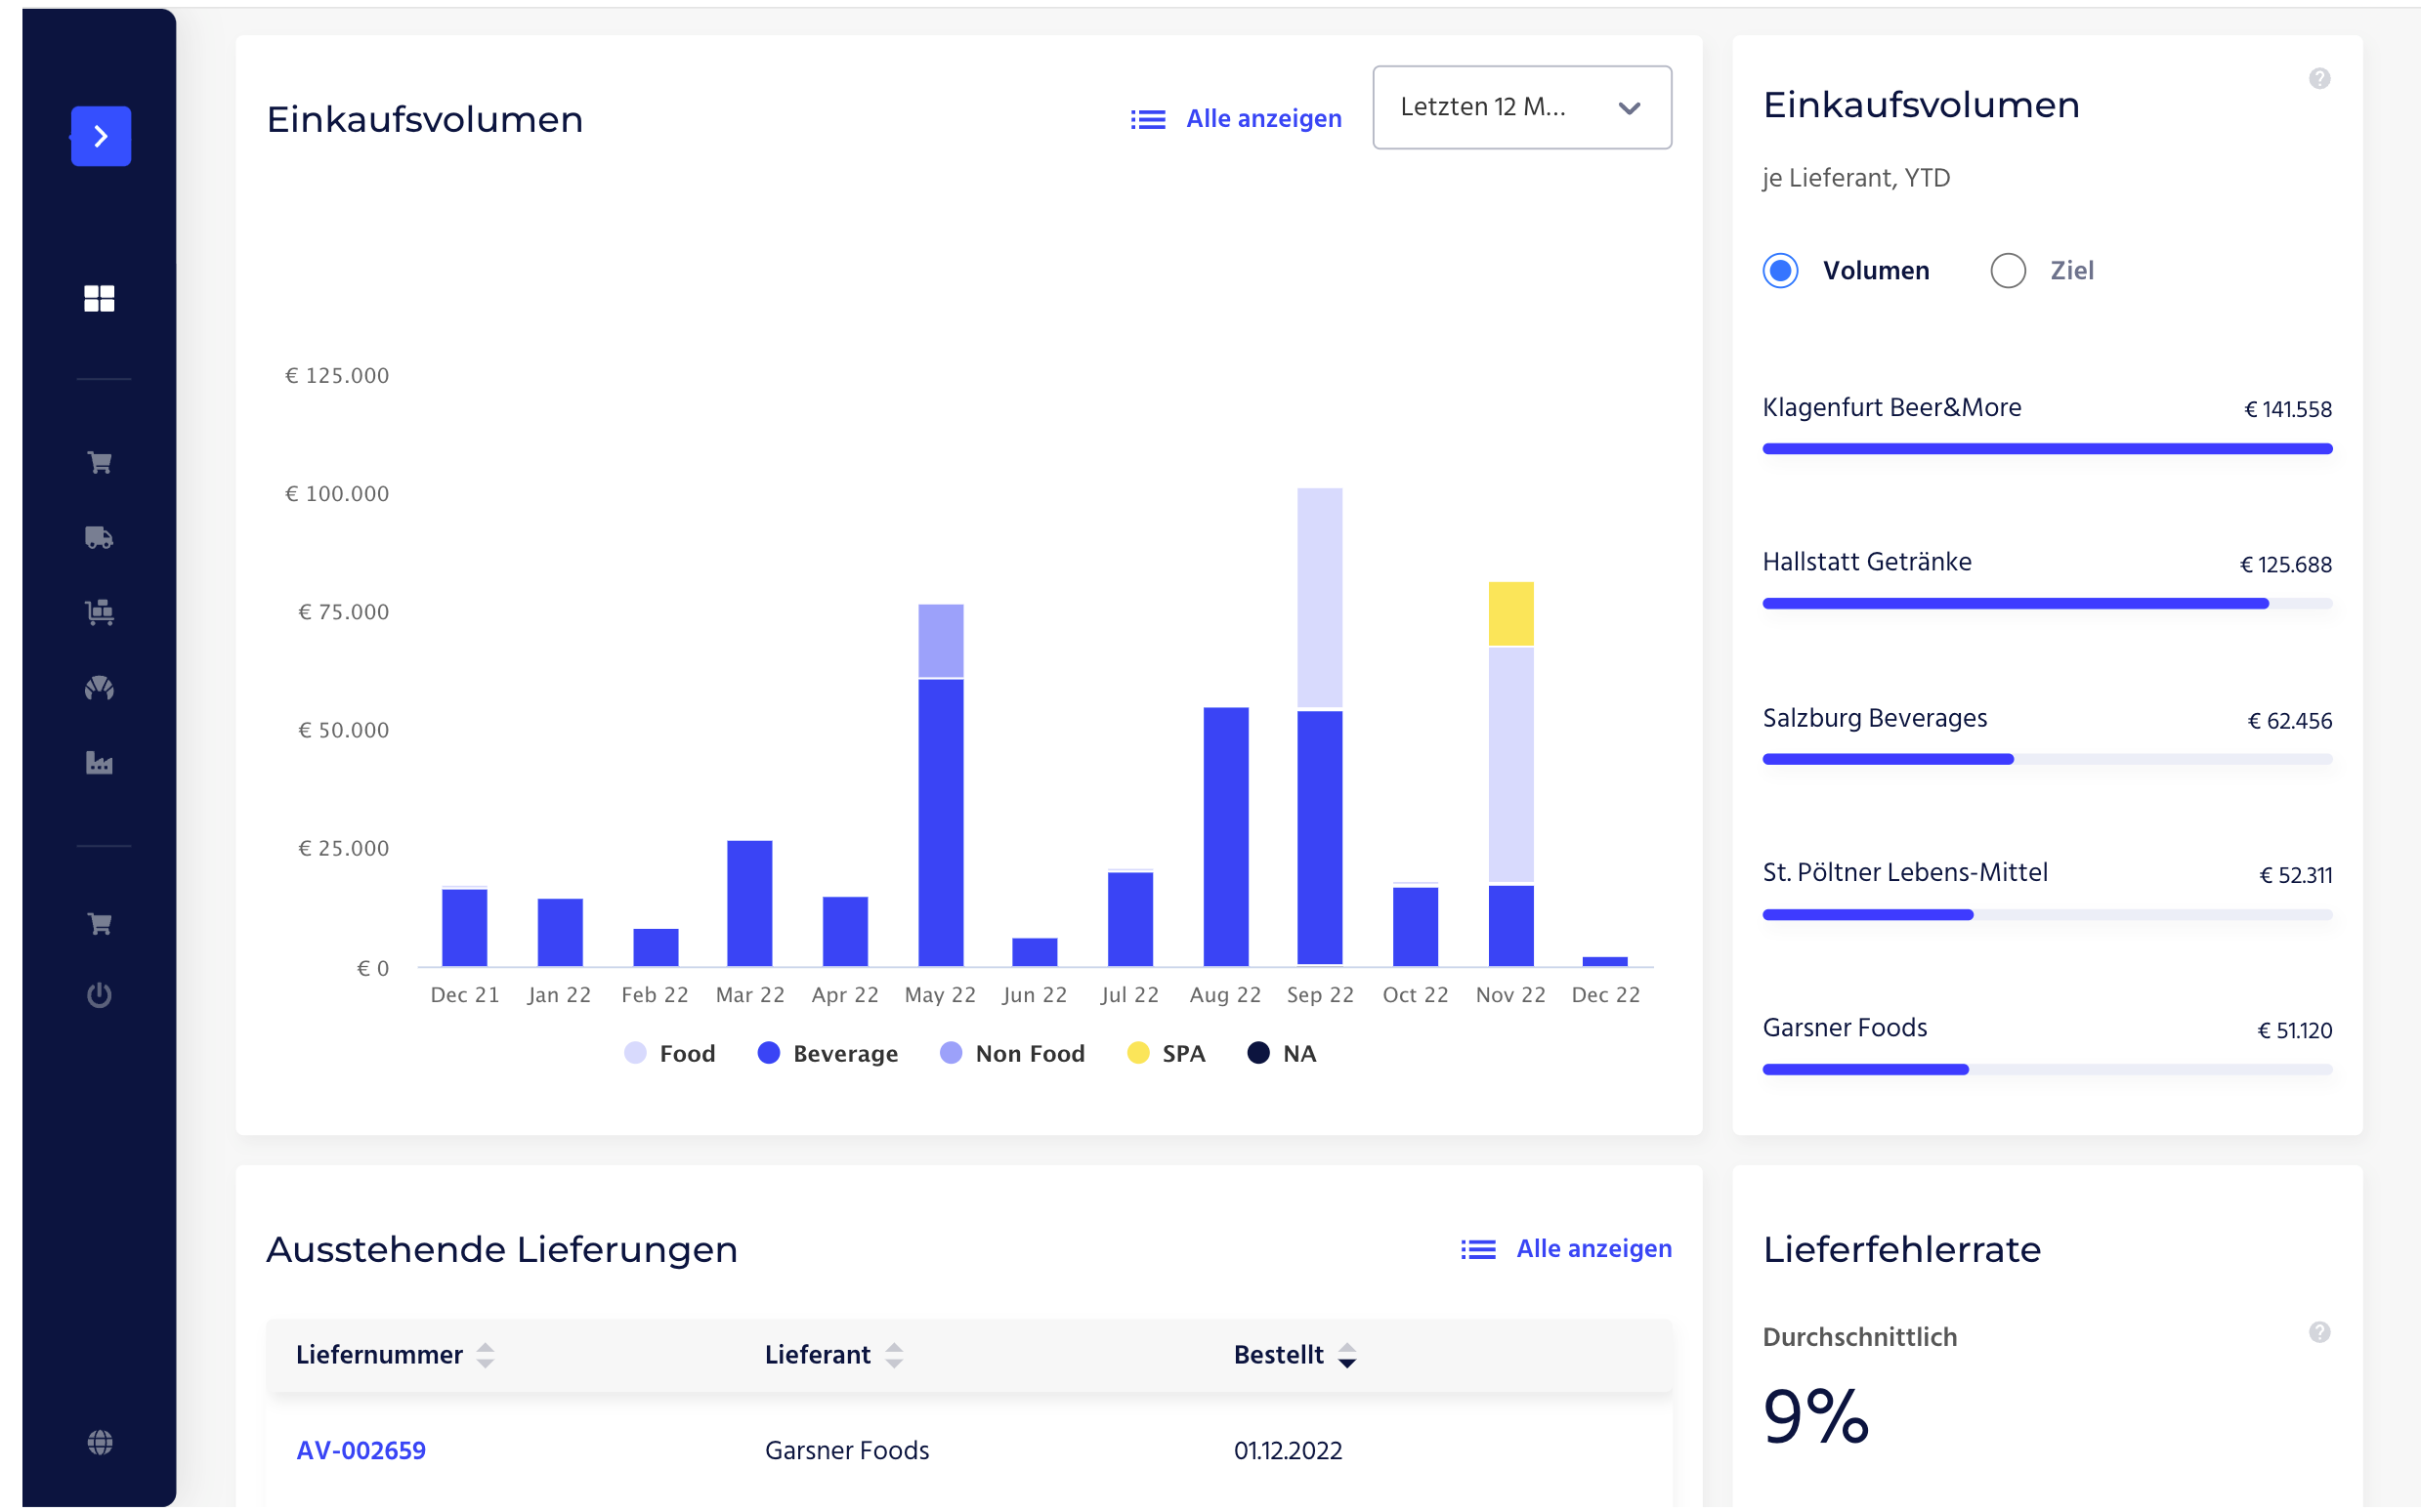
Task: Click the Klagenfurt Beer&More volume bar
Action: pos(2046,449)
